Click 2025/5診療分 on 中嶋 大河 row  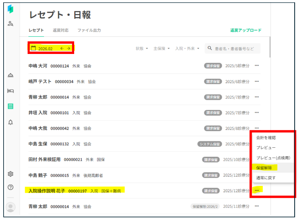pyautogui.click(x=237, y=66)
